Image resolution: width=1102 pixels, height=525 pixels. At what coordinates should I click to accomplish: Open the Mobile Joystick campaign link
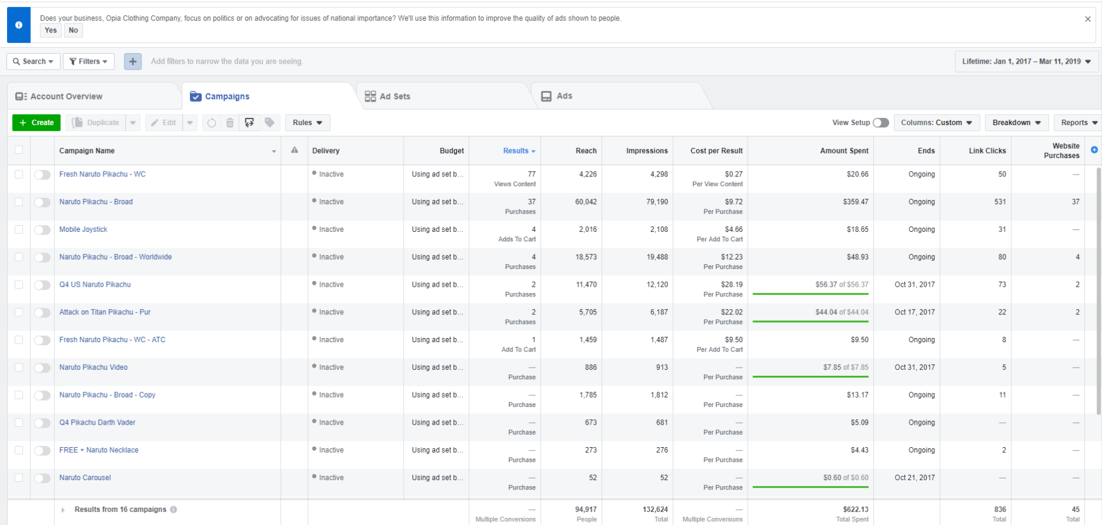click(83, 229)
